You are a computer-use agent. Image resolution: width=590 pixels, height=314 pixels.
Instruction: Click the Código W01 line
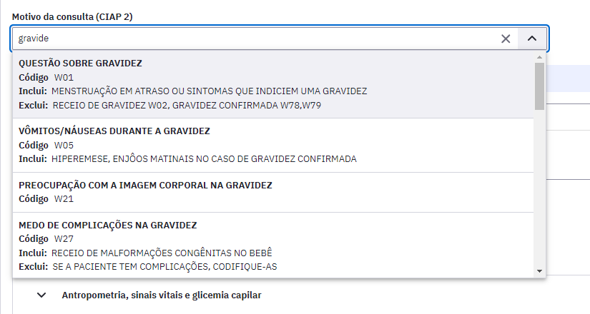pos(46,77)
